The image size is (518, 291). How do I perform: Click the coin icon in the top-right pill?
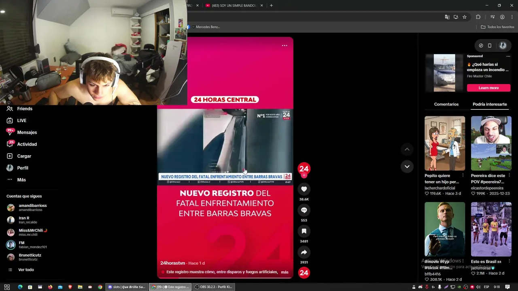point(481,46)
